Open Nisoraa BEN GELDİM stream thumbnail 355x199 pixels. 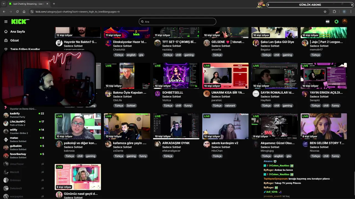click(x=324, y=126)
